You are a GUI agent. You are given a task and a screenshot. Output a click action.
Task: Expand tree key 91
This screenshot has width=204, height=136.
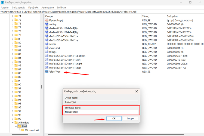[x=13, y=88]
